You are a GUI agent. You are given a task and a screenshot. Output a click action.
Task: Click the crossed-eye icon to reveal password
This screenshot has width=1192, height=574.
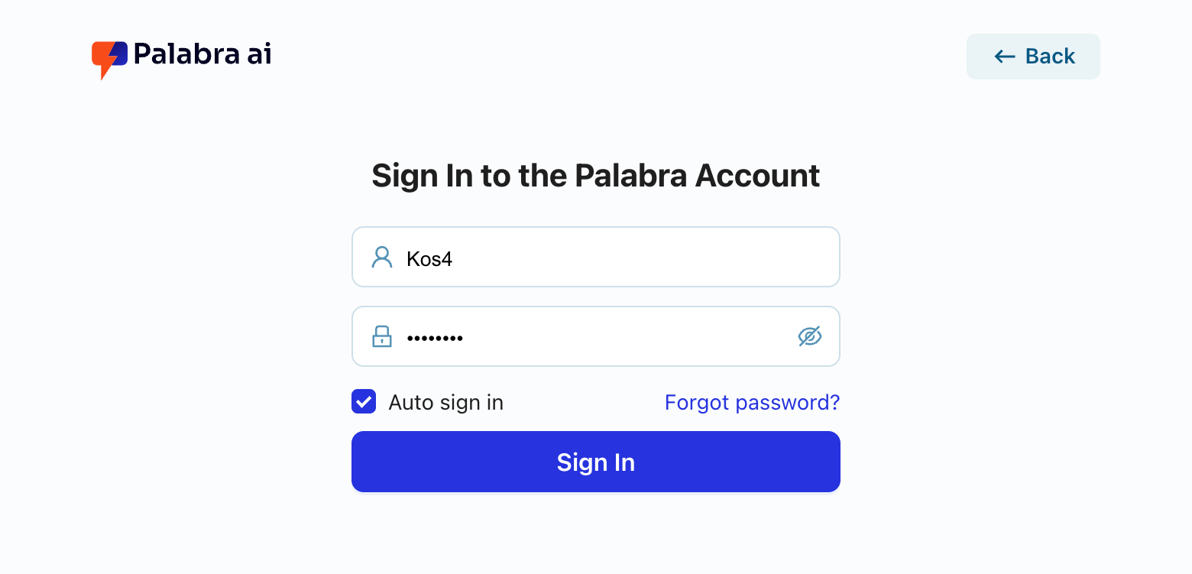pyautogui.click(x=810, y=336)
